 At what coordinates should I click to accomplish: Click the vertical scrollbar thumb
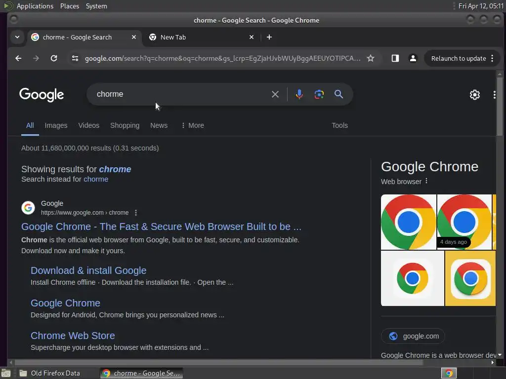coord(500,107)
